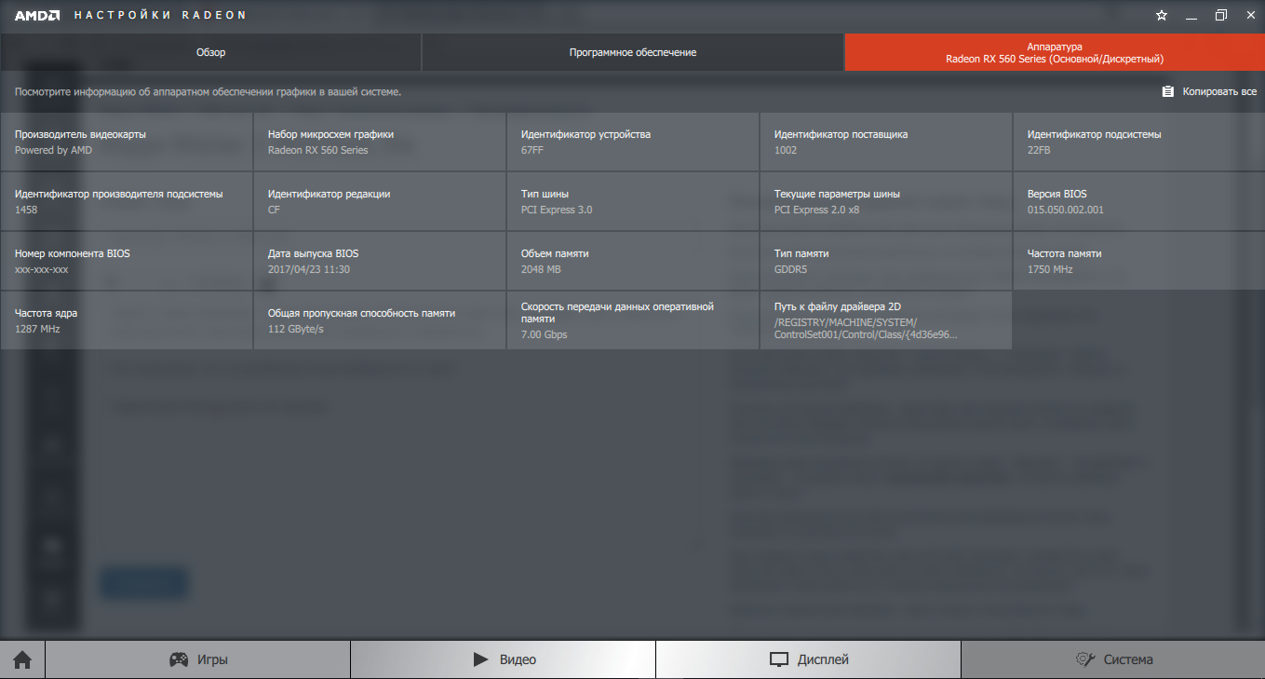Open the Программное обеспечение tab
Screen dimensions: 1265x679
[633, 53]
